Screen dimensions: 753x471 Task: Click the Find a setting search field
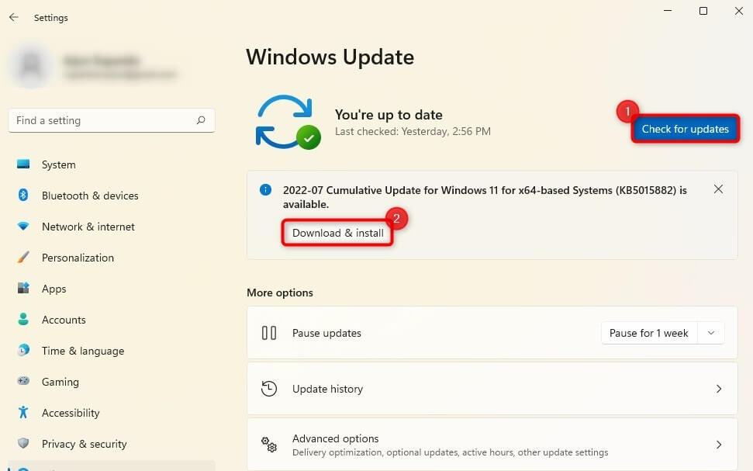(x=101, y=120)
